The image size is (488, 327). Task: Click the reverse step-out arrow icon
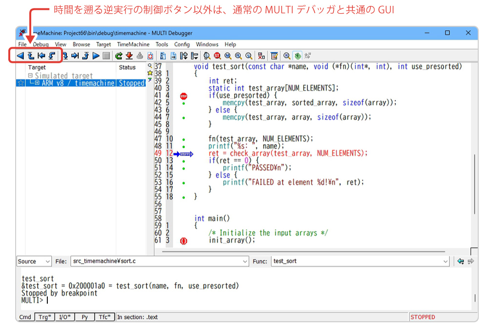tap(31, 56)
